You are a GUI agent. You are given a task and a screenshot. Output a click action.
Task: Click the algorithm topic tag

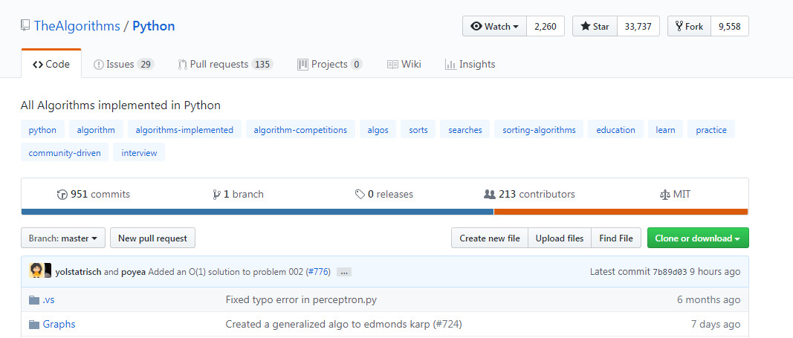[96, 130]
